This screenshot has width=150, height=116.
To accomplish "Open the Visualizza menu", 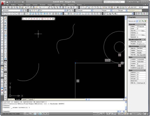I will (x=21, y=5).
